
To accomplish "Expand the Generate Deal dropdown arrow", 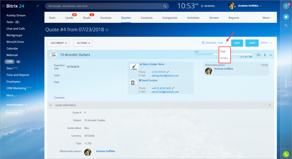I will click(226, 43).
